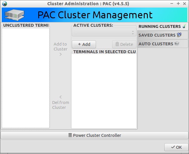Maximize the Cluster Administration window
This screenshot has height=154, width=189.
click(x=178, y=3)
